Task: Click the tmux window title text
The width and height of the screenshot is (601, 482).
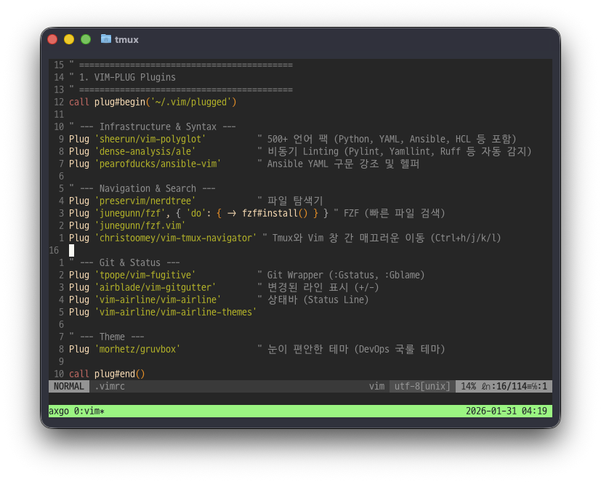Action: click(x=126, y=39)
